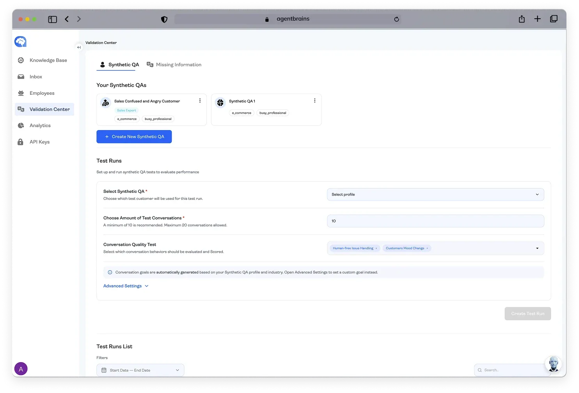Click the test conversations amount field
This screenshot has height=393, width=579.
point(435,221)
